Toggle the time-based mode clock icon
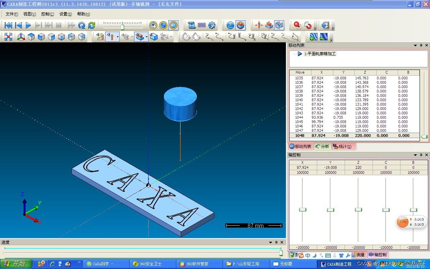 tap(153, 25)
